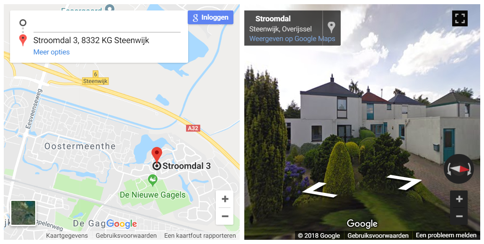Screen dimensions: 484x244
Task: Zoom out on Street View
Action: tap(459, 216)
